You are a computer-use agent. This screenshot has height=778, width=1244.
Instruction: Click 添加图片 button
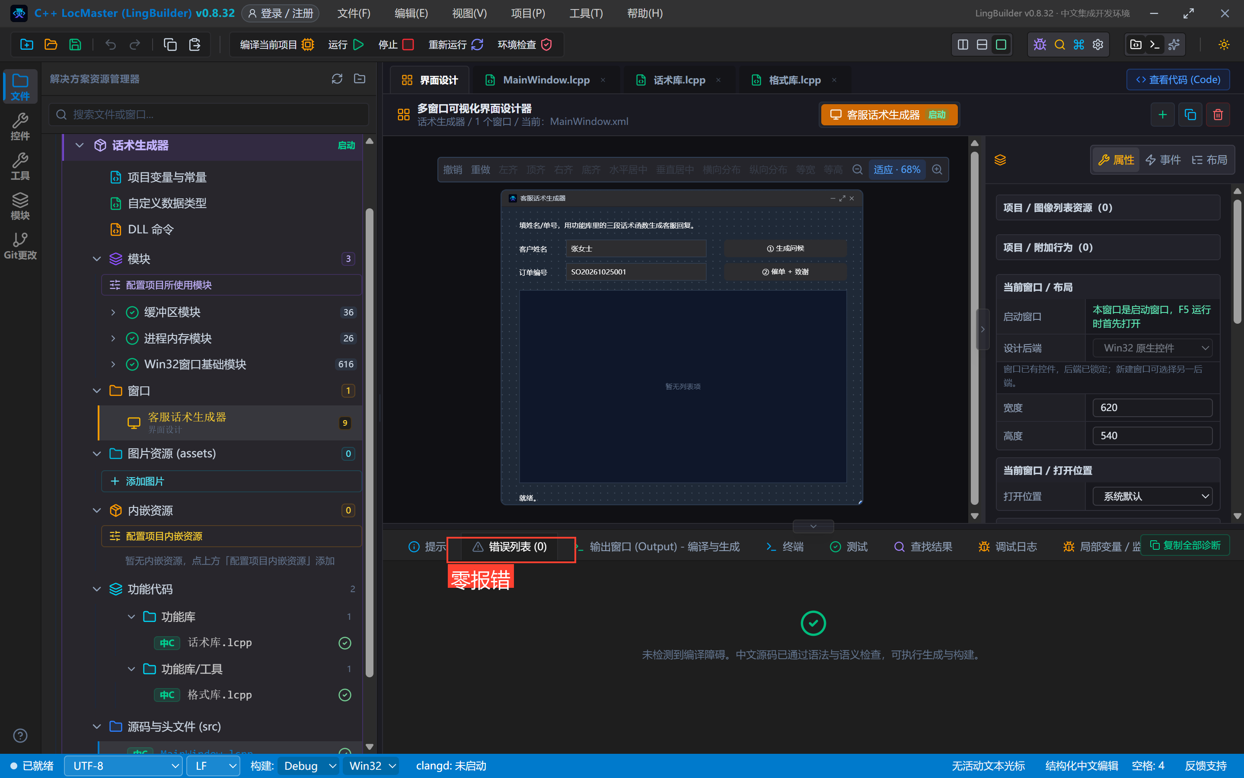(x=232, y=481)
